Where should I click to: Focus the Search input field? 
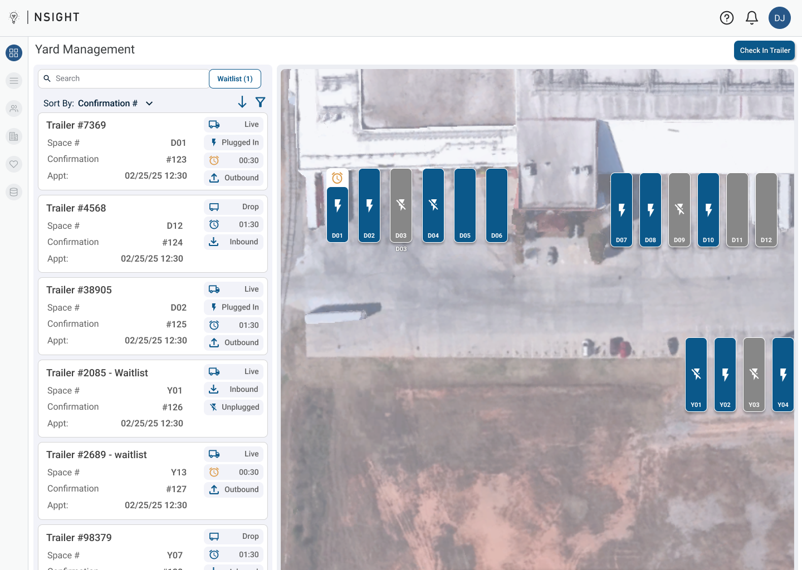[124, 78]
